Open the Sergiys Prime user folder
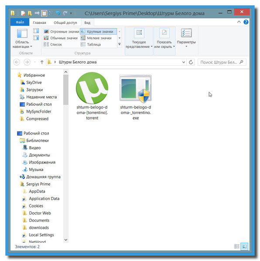This screenshot has width=260, height=261. click(x=35, y=184)
